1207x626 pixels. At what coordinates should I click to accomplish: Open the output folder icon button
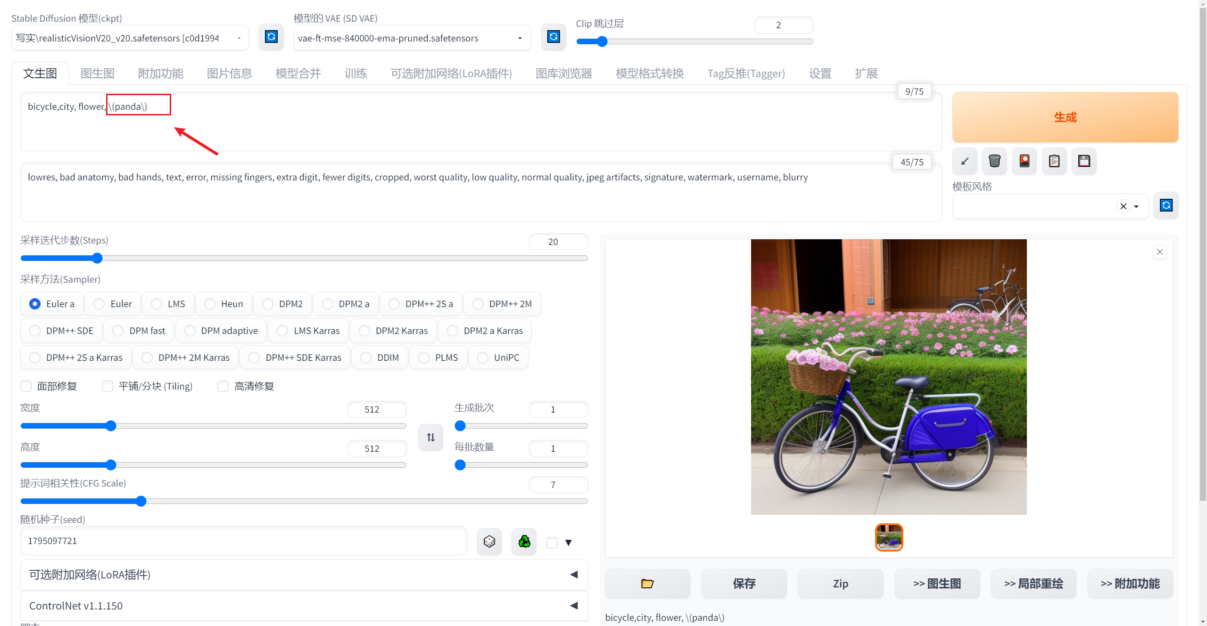tap(647, 584)
